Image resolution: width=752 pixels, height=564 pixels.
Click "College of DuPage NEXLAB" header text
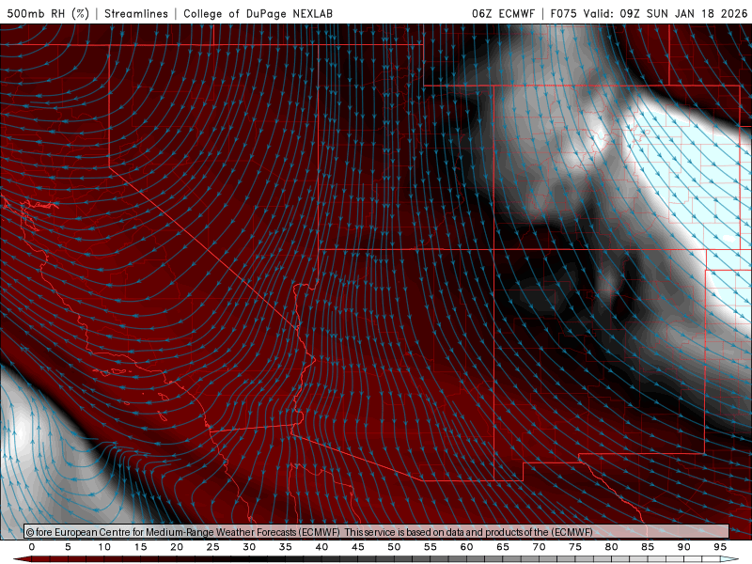[x=258, y=13]
